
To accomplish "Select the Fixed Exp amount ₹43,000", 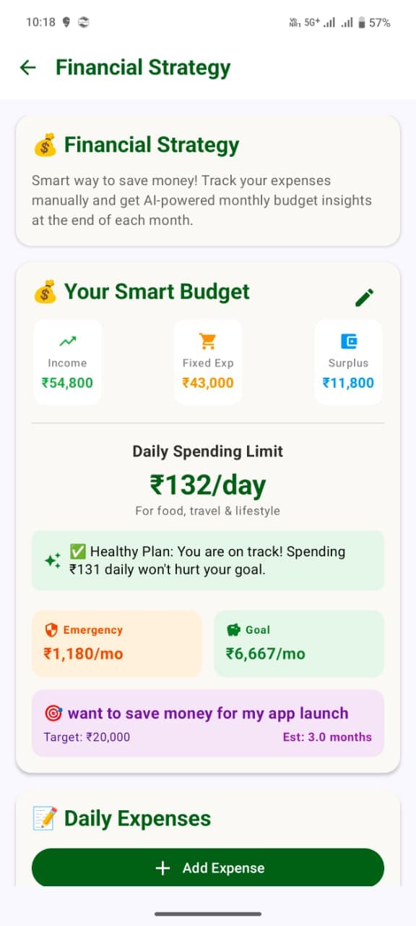I will pos(207,383).
